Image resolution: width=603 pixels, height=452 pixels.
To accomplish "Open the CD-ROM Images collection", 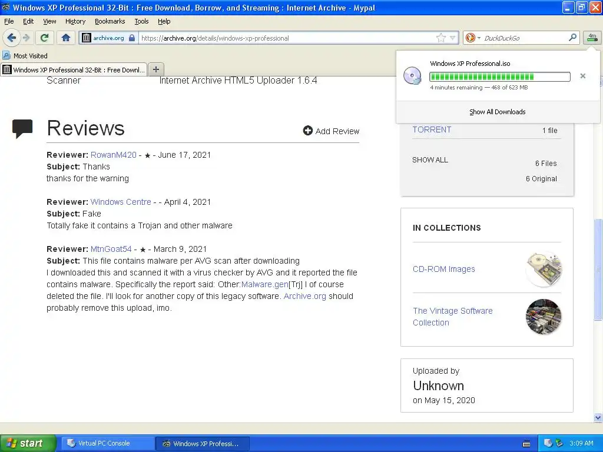I will coord(444,269).
